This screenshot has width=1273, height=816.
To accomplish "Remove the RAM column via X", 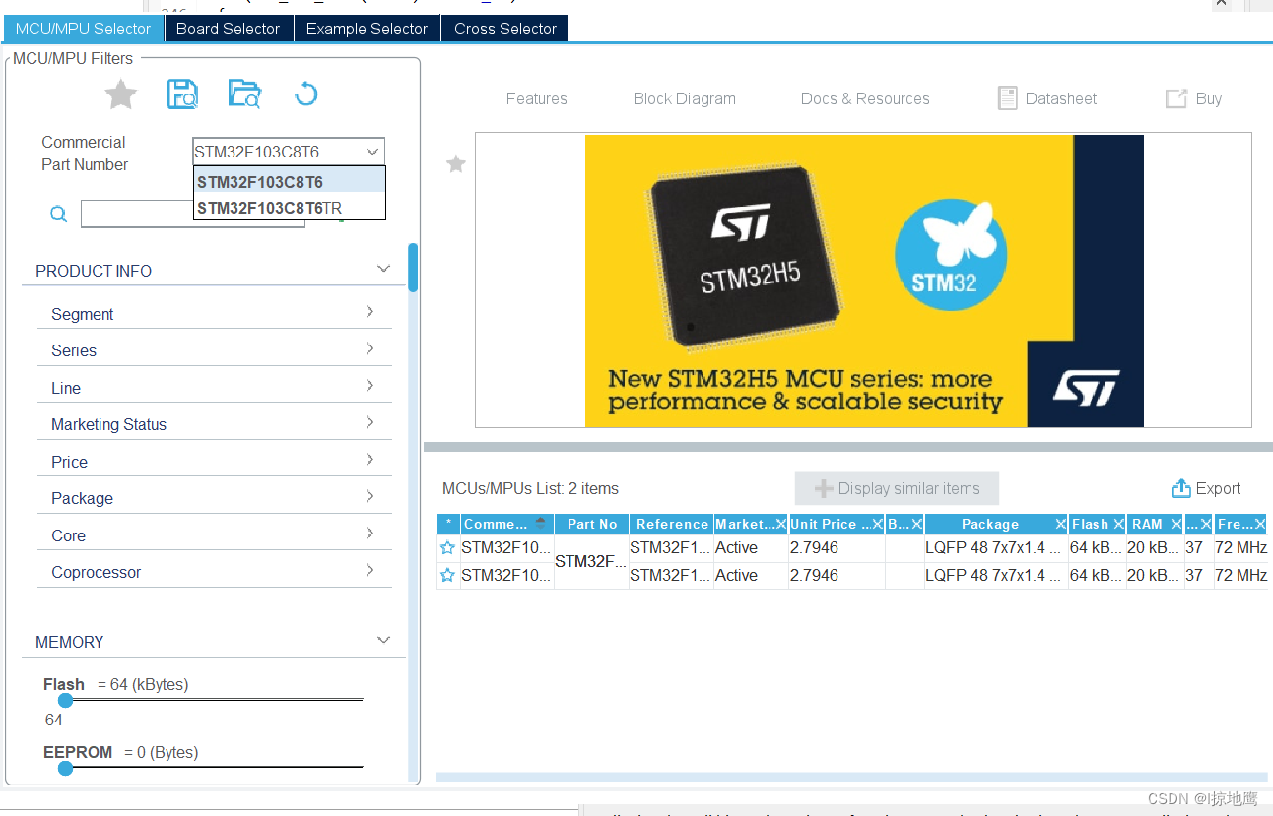I will [1175, 525].
